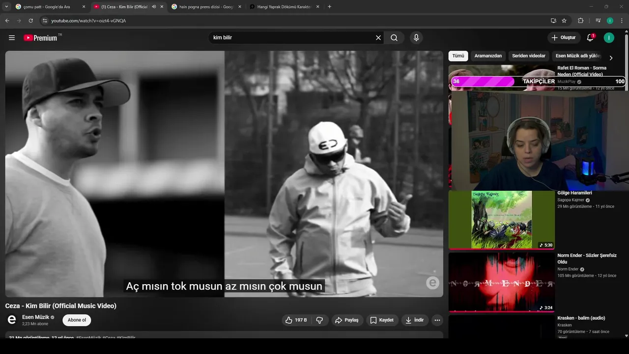Click the browser back arrow
The height and width of the screenshot is (354, 629).
click(7, 21)
